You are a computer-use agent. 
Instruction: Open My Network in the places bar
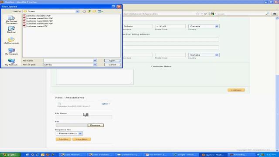[x=11, y=62]
